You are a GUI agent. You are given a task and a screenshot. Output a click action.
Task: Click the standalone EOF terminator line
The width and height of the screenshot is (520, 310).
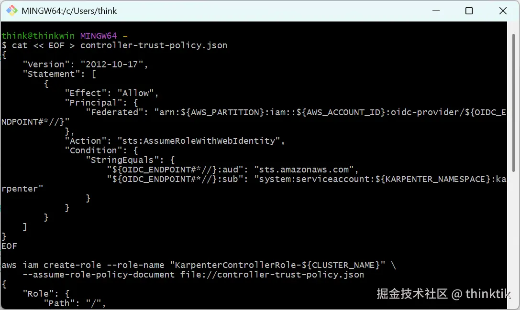pos(9,246)
